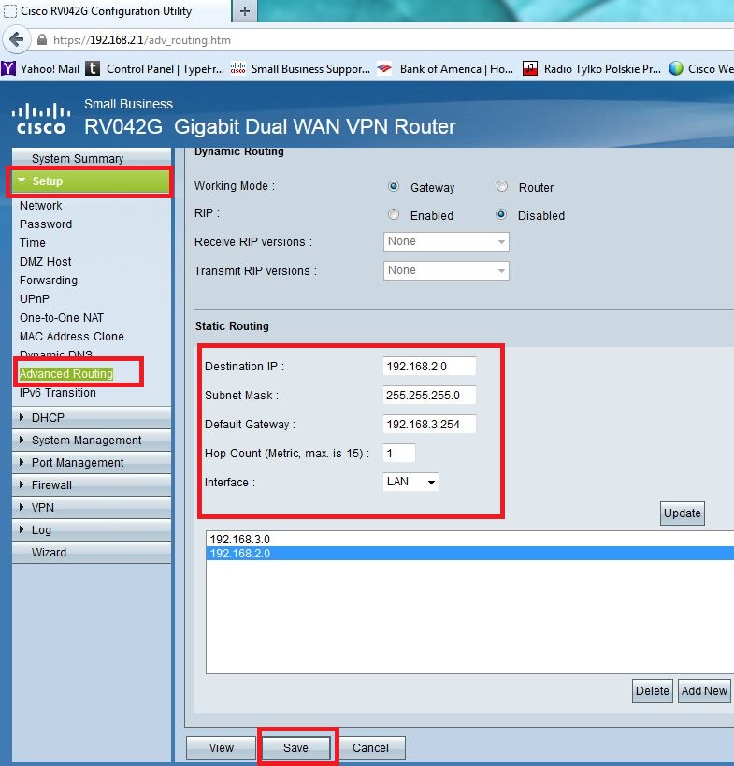Open Bank of America bookmark

coord(445,69)
